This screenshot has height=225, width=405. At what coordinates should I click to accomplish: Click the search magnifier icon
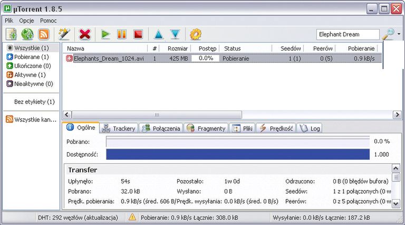[388, 34]
